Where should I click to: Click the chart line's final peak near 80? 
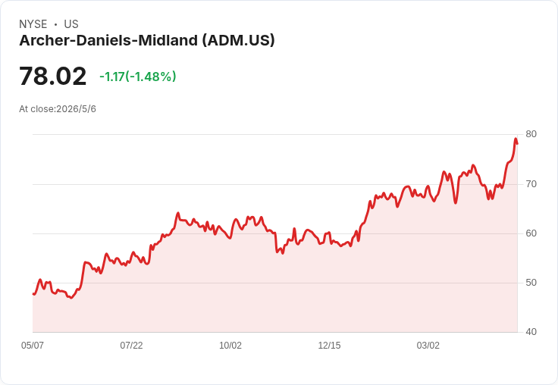coord(516,139)
